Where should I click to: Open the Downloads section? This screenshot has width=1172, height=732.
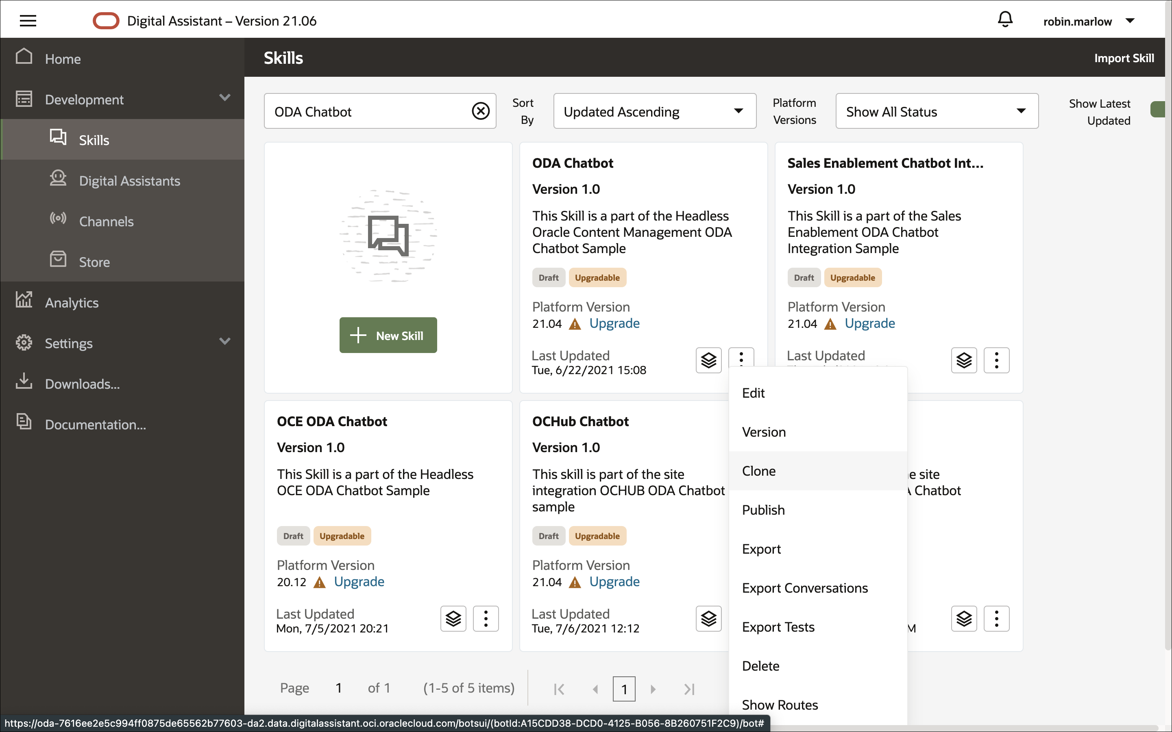83,383
